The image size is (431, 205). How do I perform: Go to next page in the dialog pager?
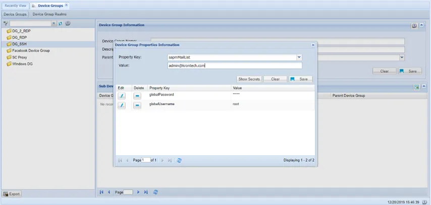[x=163, y=160]
